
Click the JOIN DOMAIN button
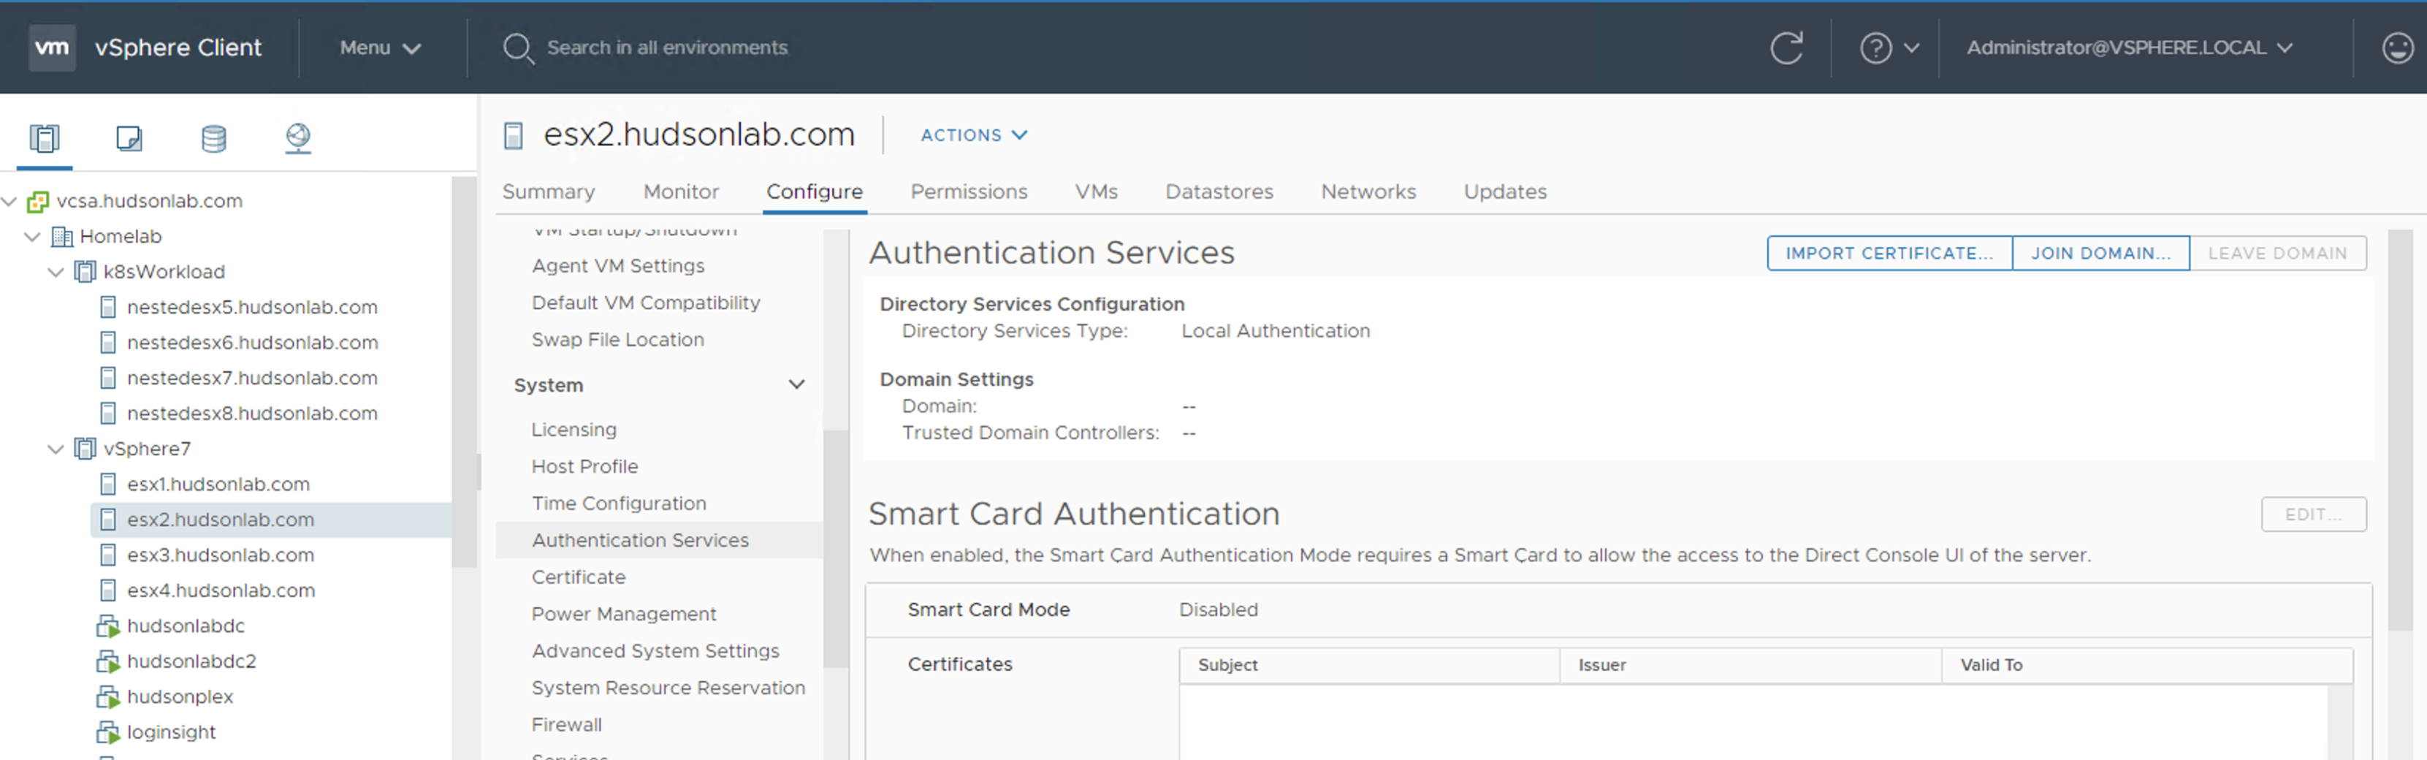point(2100,253)
